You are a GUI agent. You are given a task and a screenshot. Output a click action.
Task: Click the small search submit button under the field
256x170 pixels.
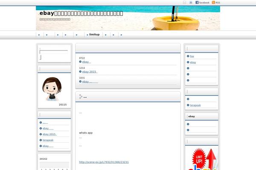41,57
